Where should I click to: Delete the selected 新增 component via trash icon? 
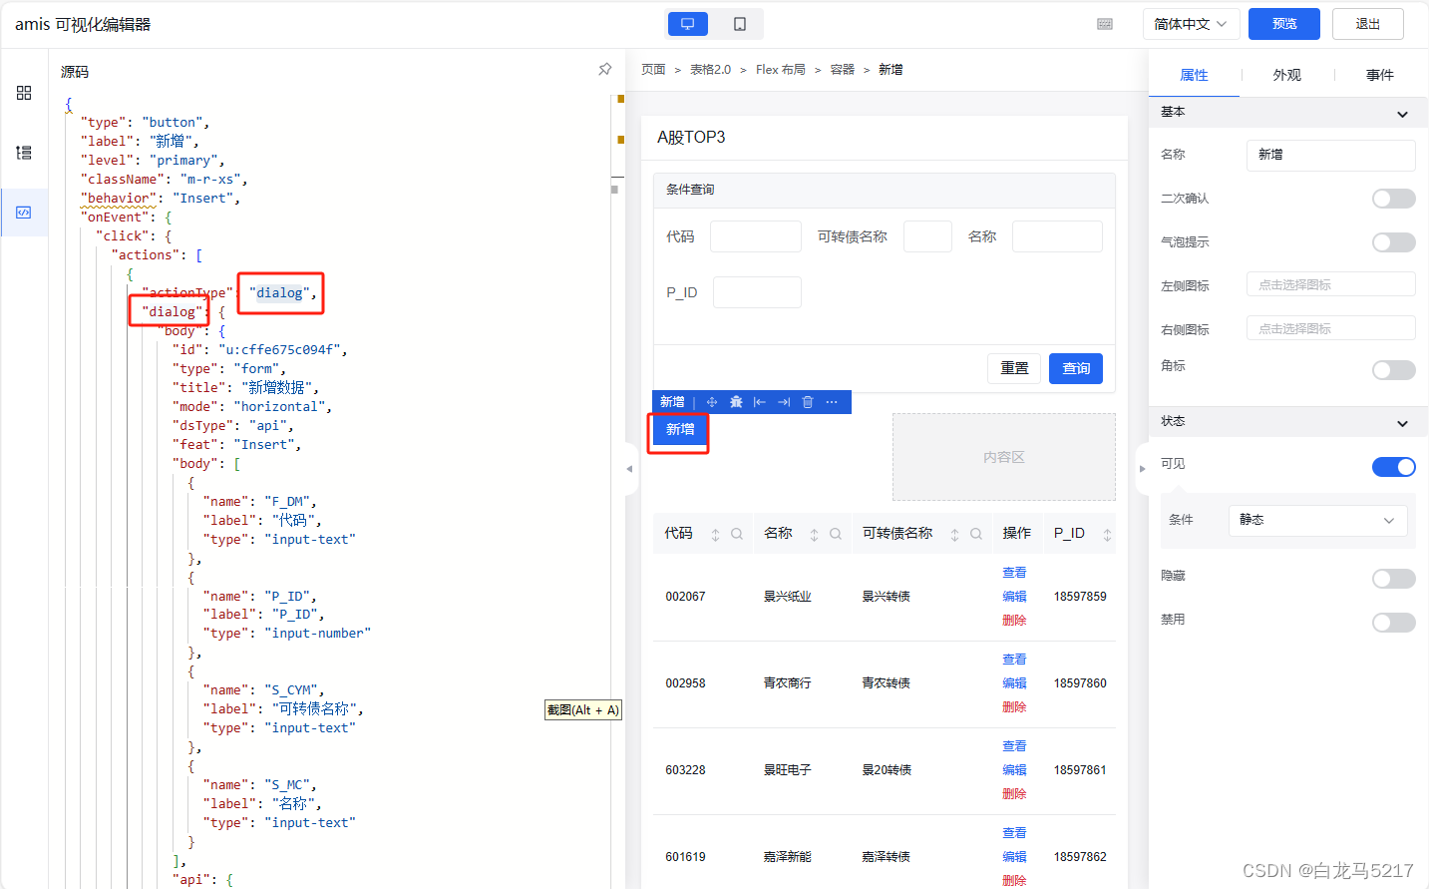[808, 402]
